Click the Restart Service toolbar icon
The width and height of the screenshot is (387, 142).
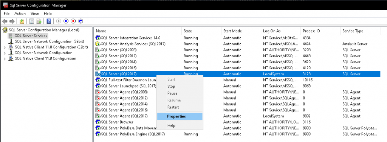[x=80, y=21]
